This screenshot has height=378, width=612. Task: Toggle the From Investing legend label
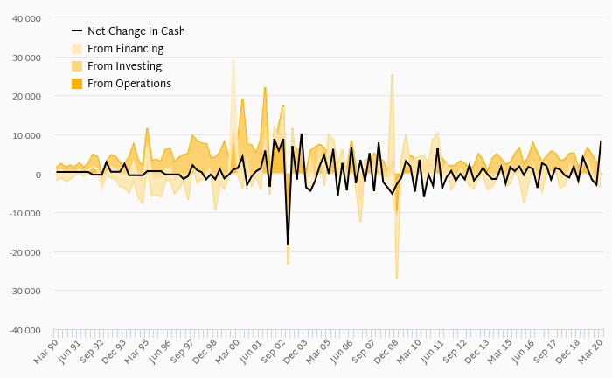[x=125, y=66]
